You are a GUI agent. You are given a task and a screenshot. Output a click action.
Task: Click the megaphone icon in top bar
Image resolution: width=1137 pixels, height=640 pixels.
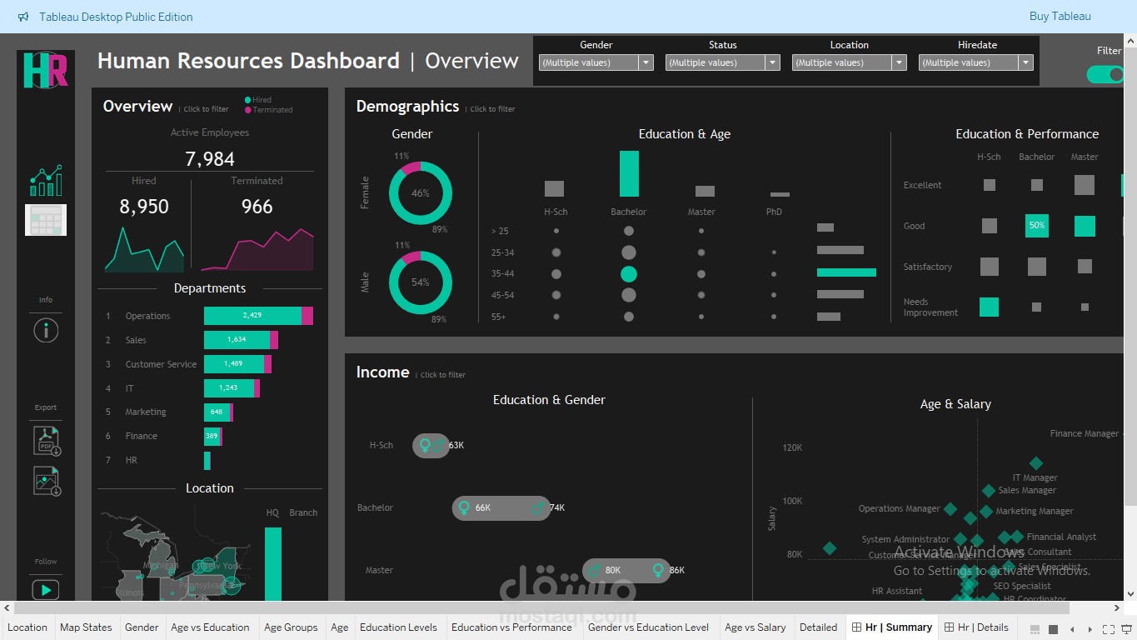click(x=23, y=17)
